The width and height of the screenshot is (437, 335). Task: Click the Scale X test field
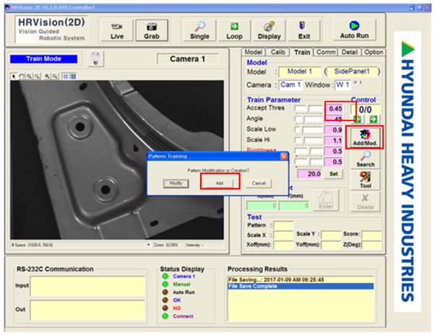pyautogui.click(x=283, y=235)
